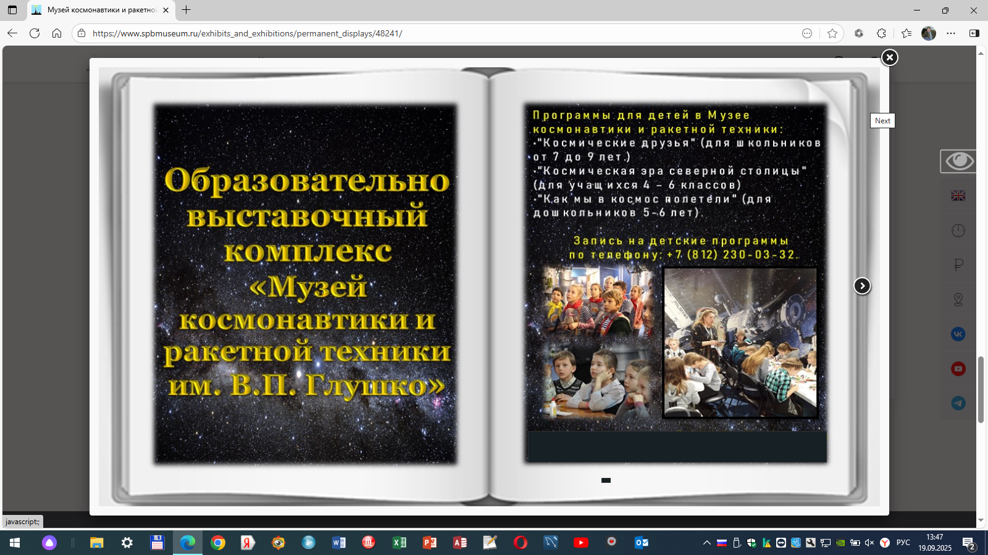Screen dimensions: 988x555
Task: Add page to favorites star
Action: click(832, 33)
